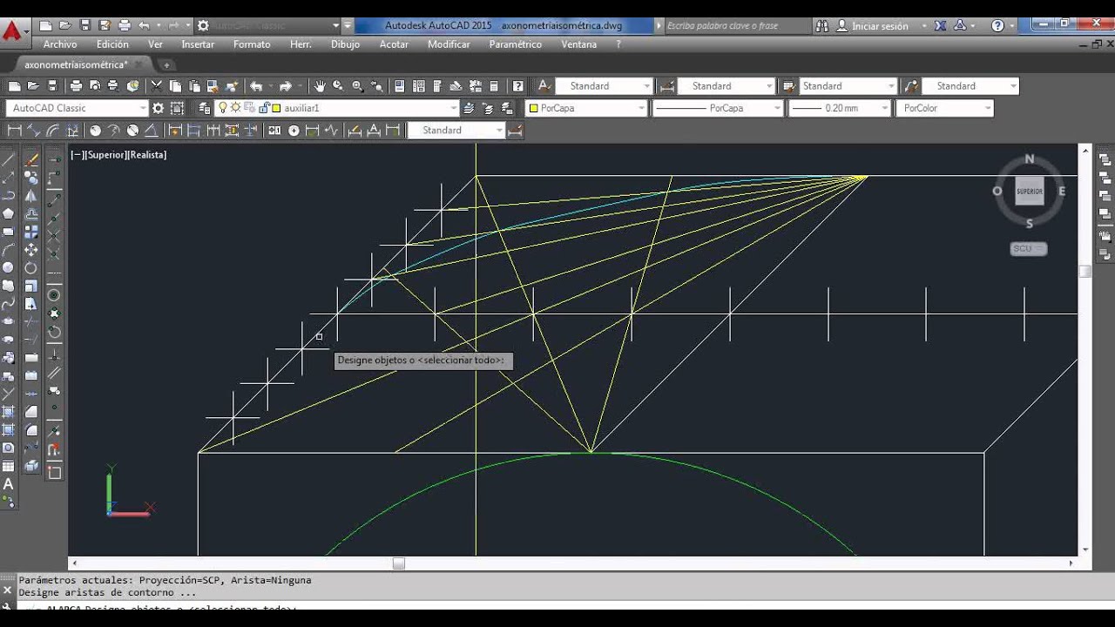The width and height of the screenshot is (1115, 627).
Task: Select the Rectangle draw tool
Action: click(9, 232)
